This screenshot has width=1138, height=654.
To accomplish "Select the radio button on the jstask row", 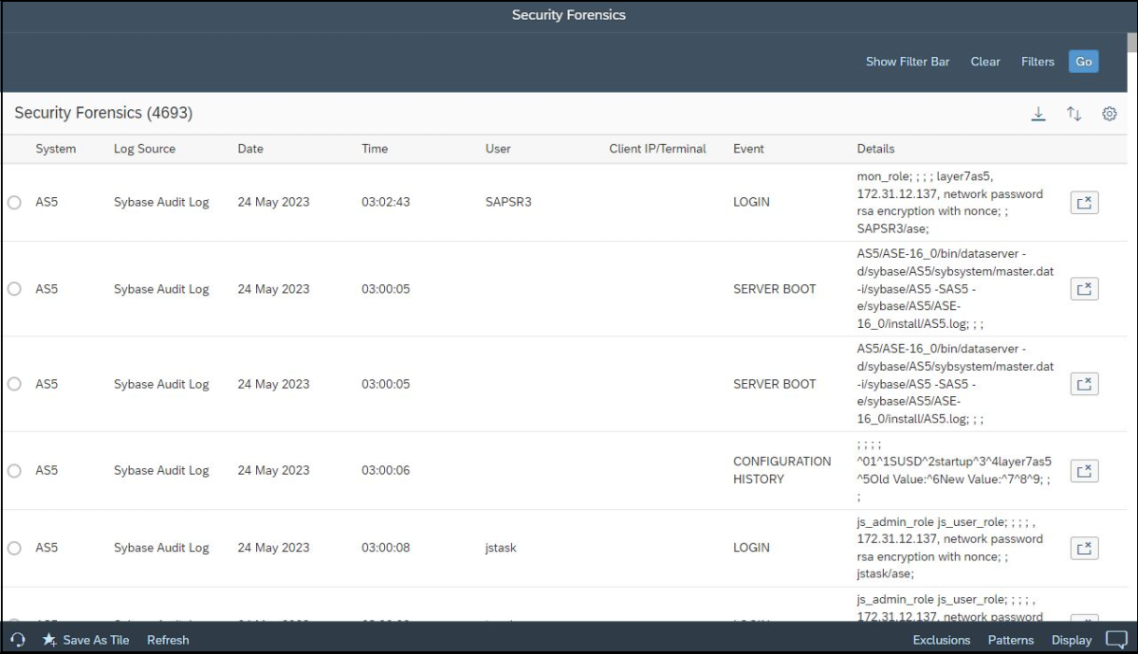I will tap(12, 547).
